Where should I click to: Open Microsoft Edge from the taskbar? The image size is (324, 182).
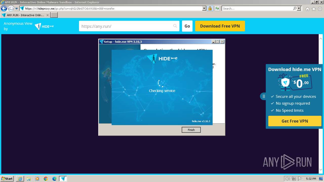[54, 179]
